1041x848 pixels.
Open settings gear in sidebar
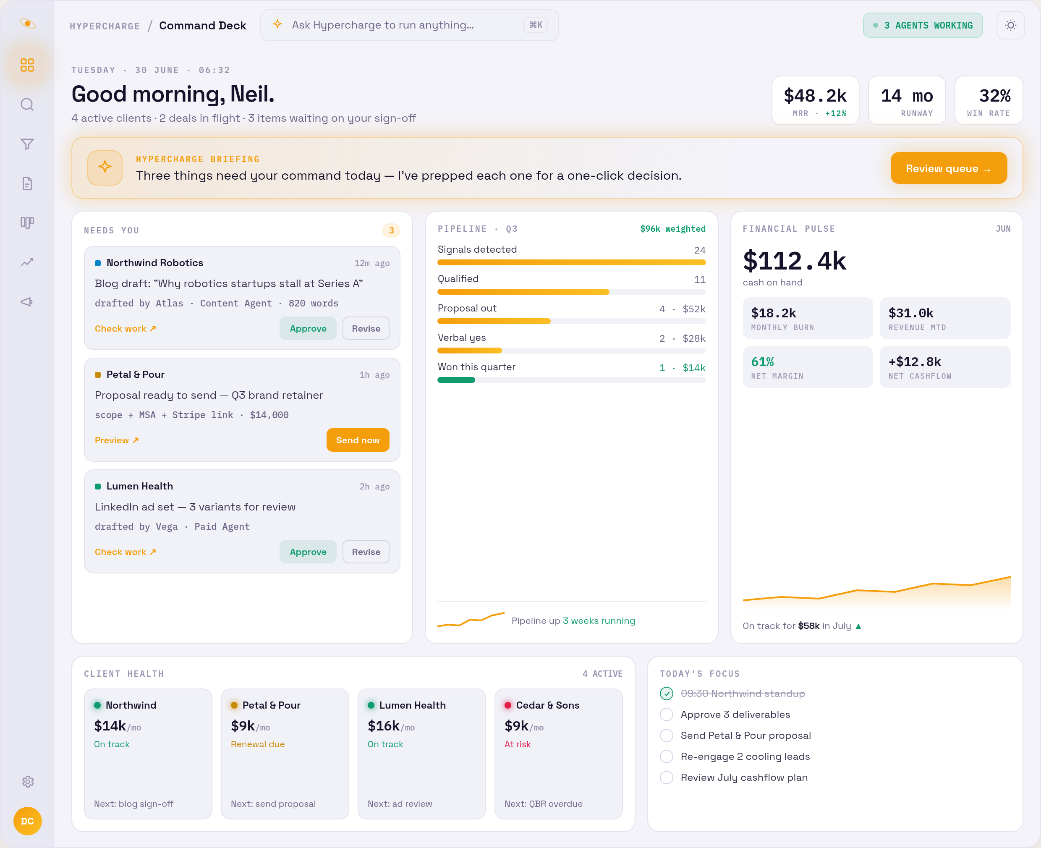28,782
